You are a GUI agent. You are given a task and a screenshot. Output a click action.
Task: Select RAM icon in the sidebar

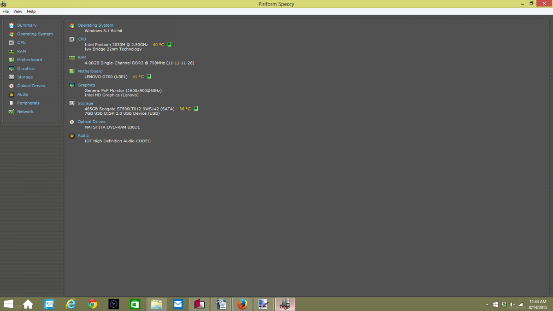pos(11,51)
